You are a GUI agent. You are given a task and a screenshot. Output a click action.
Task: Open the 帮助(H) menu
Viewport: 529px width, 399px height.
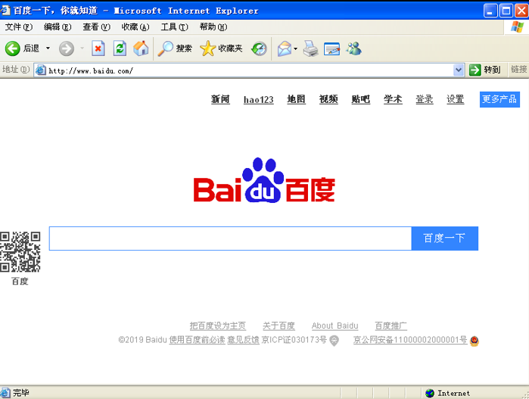[x=213, y=27]
